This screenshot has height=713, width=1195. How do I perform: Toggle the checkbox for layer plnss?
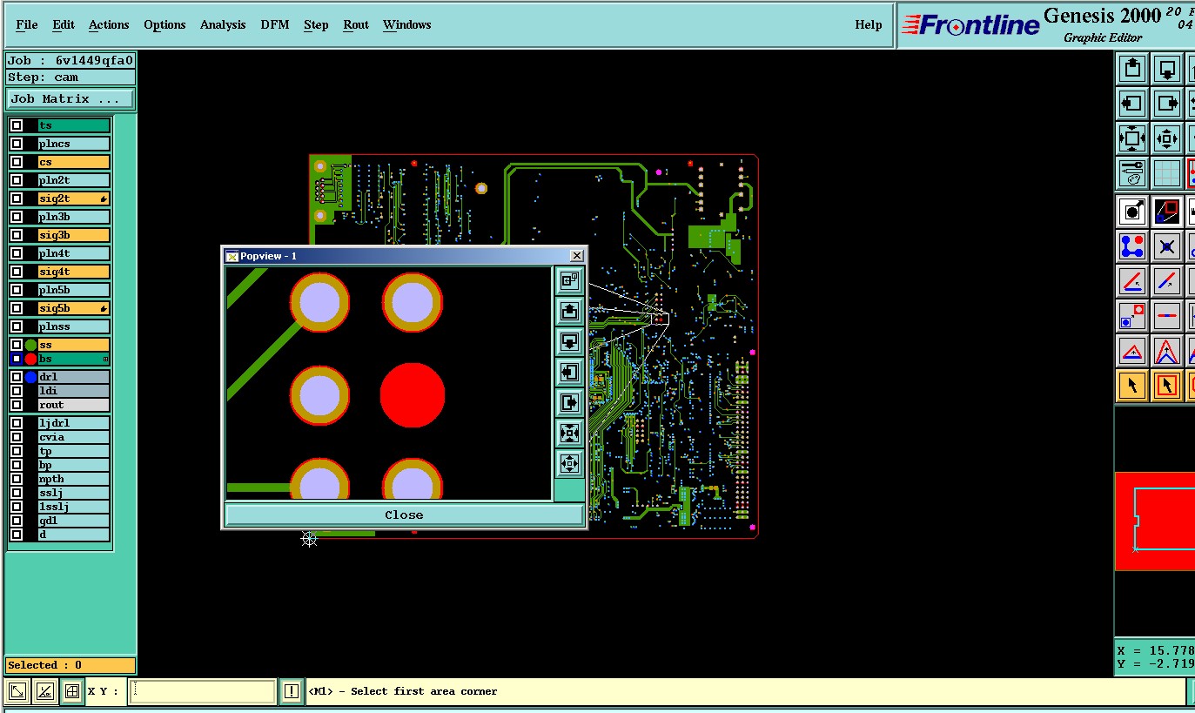coord(17,326)
